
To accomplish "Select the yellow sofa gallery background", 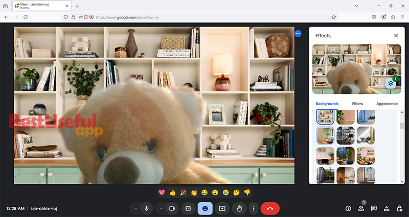I will pyautogui.click(x=366, y=156).
